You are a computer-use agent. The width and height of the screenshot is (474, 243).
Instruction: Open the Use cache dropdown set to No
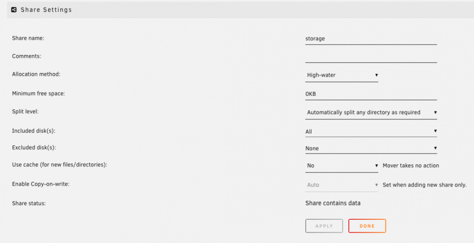click(x=342, y=166)
